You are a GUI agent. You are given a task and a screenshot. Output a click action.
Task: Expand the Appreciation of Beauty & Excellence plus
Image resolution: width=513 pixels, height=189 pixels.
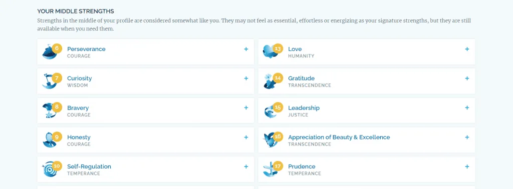pyautogui.click(x=467, y=137)
